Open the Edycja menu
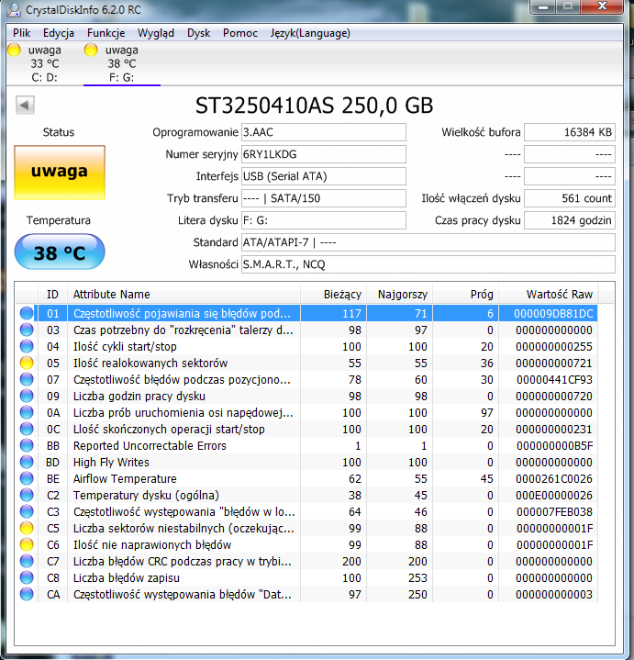Image resolution: width=634 pixels, height=660 pixels. coord(59,33)
